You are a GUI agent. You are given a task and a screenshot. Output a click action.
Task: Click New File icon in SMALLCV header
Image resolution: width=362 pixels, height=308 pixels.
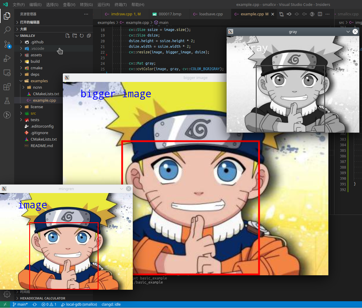(x=68, y=36)
